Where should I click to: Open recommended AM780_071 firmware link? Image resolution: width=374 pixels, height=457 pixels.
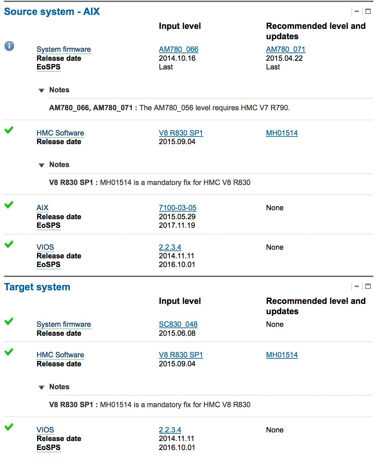tap(285, 49)
